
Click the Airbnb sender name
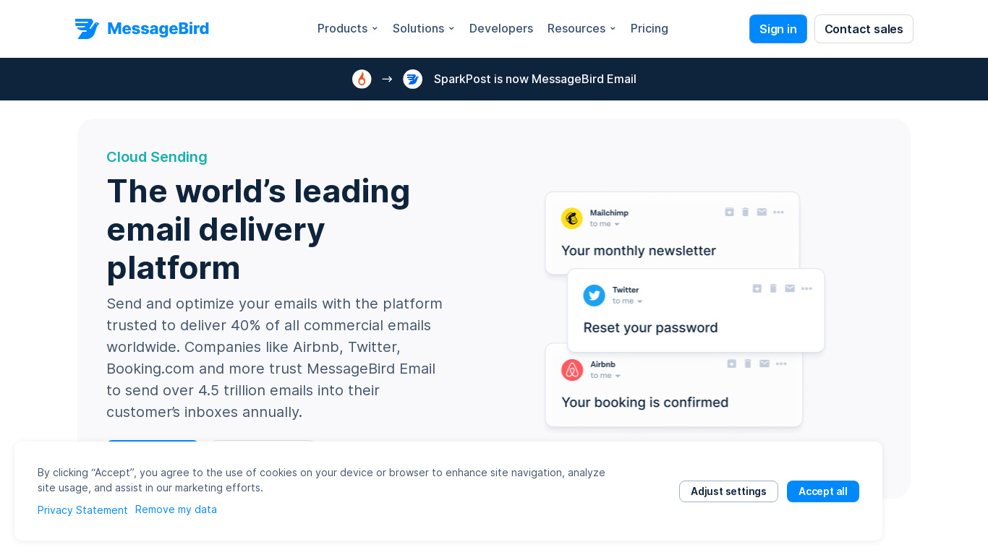pyautogui.click(x=602, y=364)
